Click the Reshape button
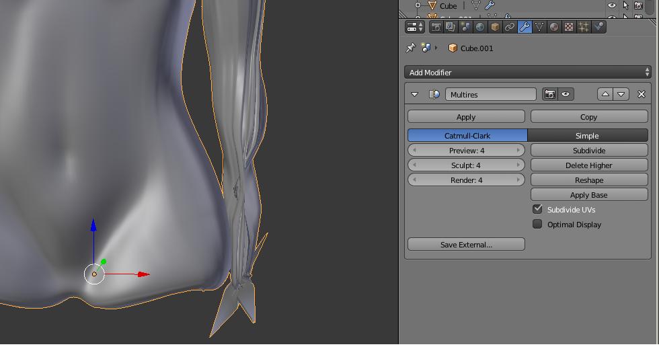The width and height of the screenshot is (659, 353). (589, 180)
